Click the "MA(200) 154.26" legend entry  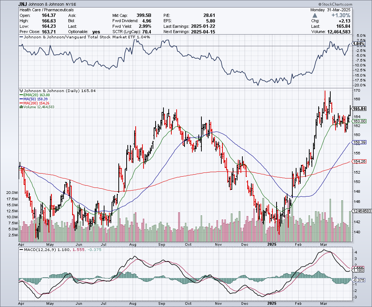click(35, 103)
